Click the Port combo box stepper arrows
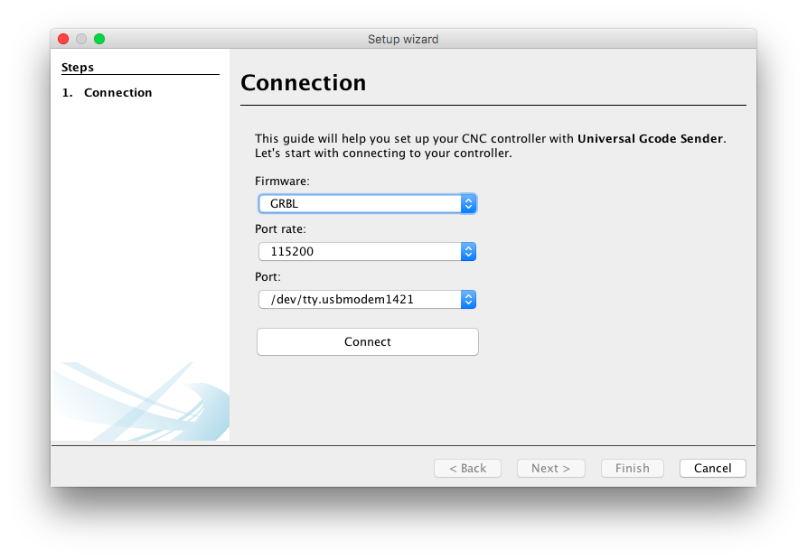The width and height of the screenshot is (807, 559). click(468, 299)
